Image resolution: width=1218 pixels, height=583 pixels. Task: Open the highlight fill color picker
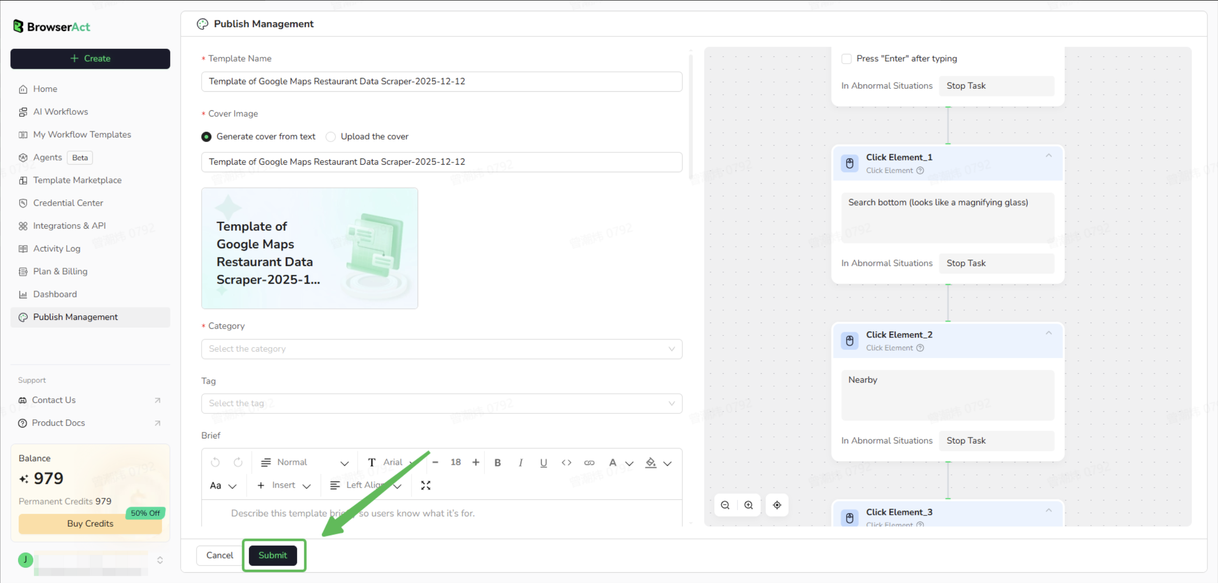pos(651,463)
